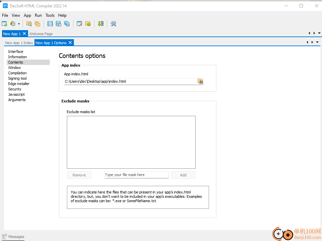Screen dimensions: 322x241
Task: Click Messages panel icon at bottom
Action: click(4, 237)
